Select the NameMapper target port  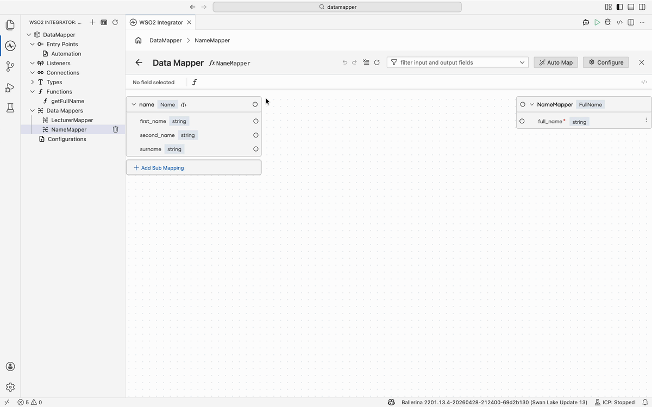tap(523, 104)
